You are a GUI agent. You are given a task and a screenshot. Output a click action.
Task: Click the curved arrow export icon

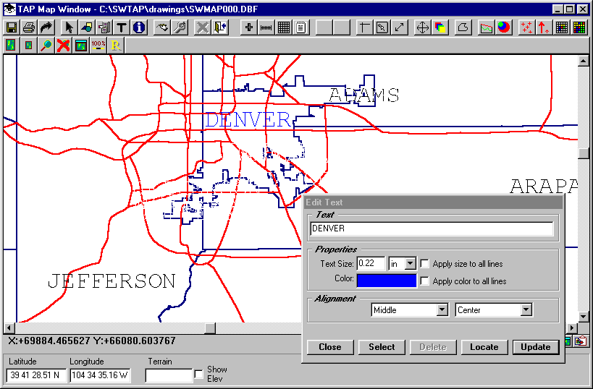[x=46, y=27]
